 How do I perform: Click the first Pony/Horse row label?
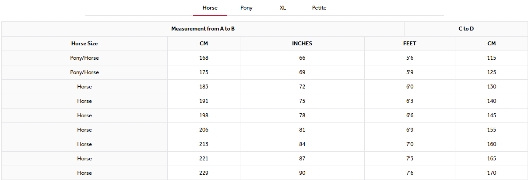pos(84,58)
